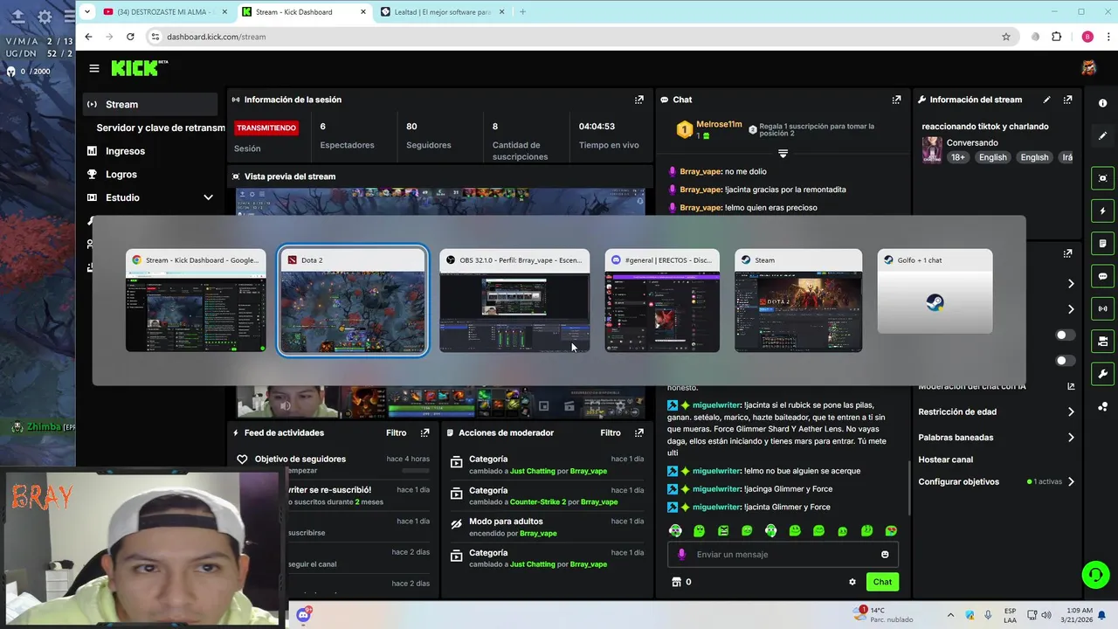Click the info icon in right sidebar

click(1102, 103)
